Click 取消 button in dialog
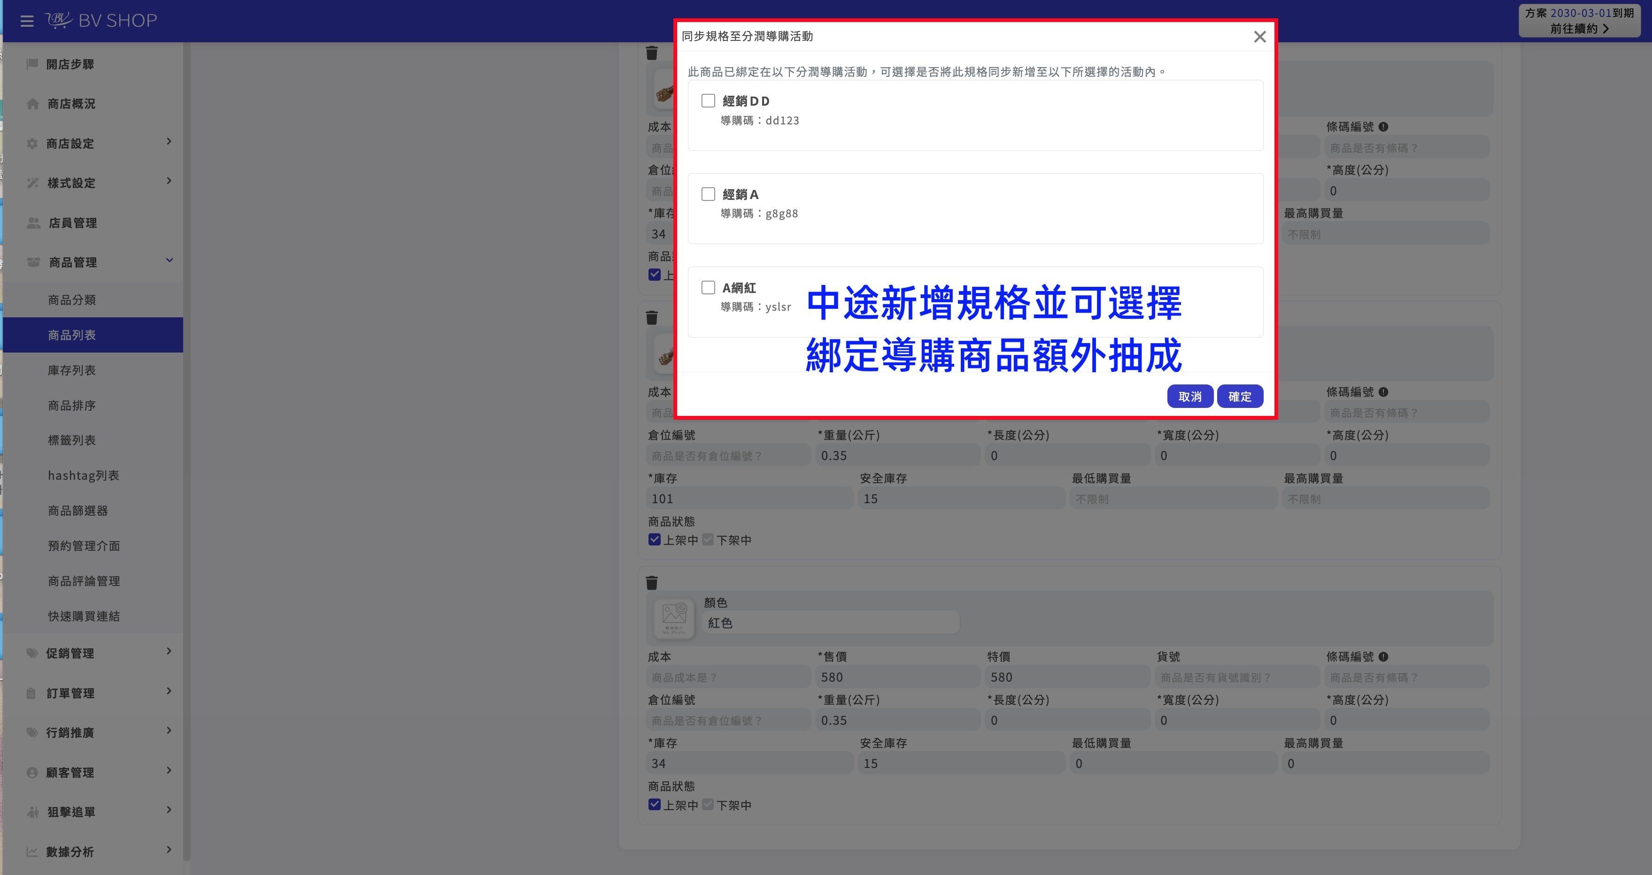 pyautogui.click(x=1189, y=396)
